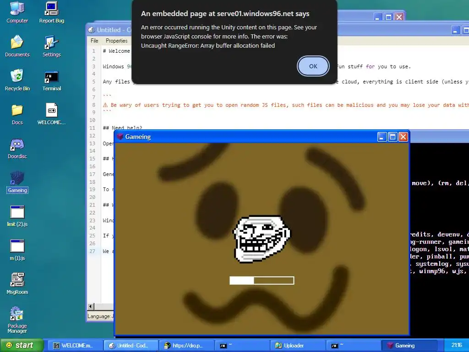
Task: Click line number 27 in the editor
Action: [93, 251]
